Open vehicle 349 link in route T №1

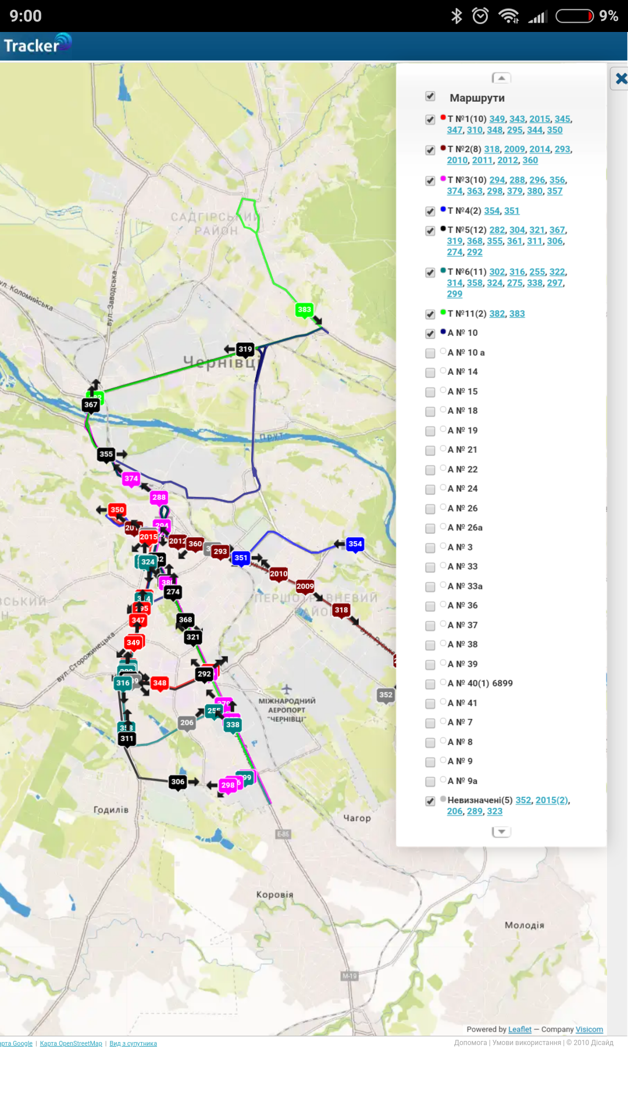pyautogui.click(x=497, y=119)
